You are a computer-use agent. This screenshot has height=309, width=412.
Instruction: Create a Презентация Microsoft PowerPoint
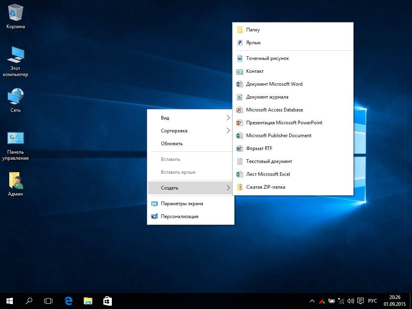click(293, 123)
